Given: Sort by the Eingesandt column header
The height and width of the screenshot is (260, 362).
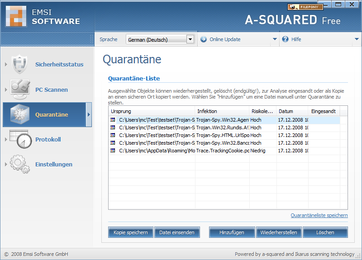Looking at the screenshot, I should point(324,111).
